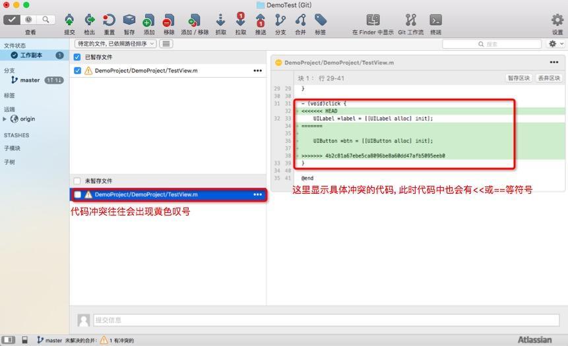The image size is (568, 346).
Task: Click the diff file path header TestView.m
Action: (339, 63)
